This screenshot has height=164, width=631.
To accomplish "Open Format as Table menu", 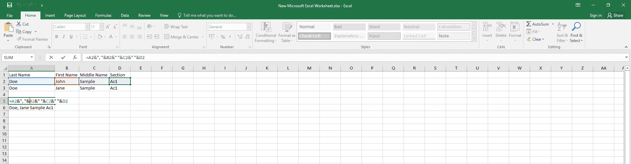I will coord(287,32).
